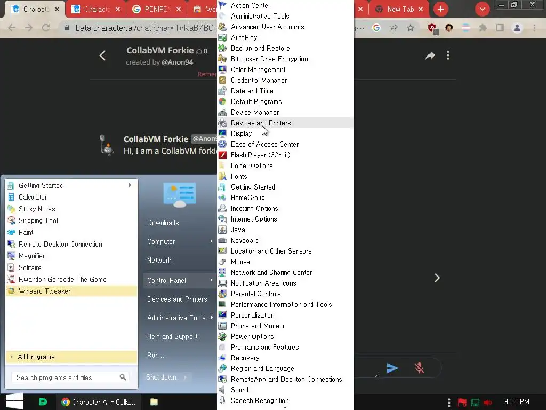
Task: Click the Sound speaker icon
Action: click(x=222, y=390)
